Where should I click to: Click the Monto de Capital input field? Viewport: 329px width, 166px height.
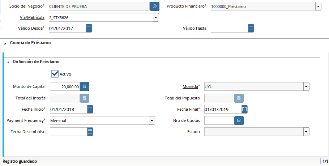(65, 86)
